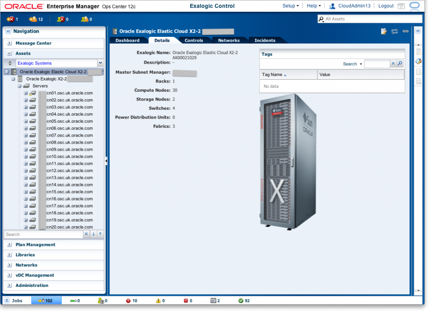Screen dimensions: 430x312
Task: Click the edit tags icon in right action strip
Action: click(419, 61)
